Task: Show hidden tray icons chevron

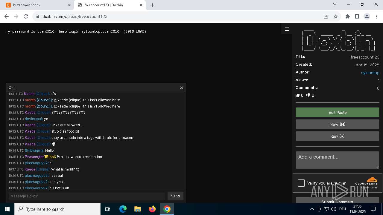Action: click(x=312, y=209)
